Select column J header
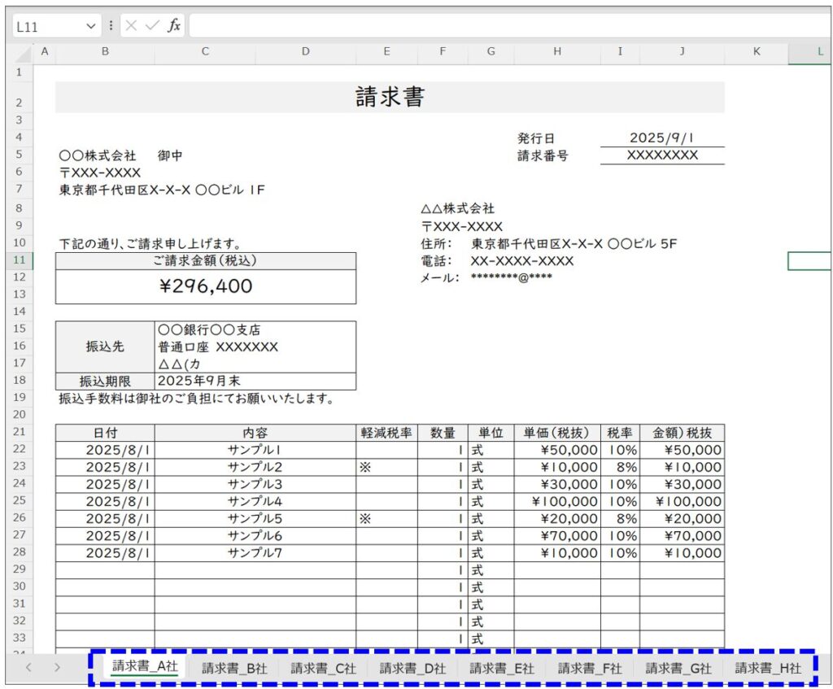This screenshot has width=833, height=689. click(683, 51)
